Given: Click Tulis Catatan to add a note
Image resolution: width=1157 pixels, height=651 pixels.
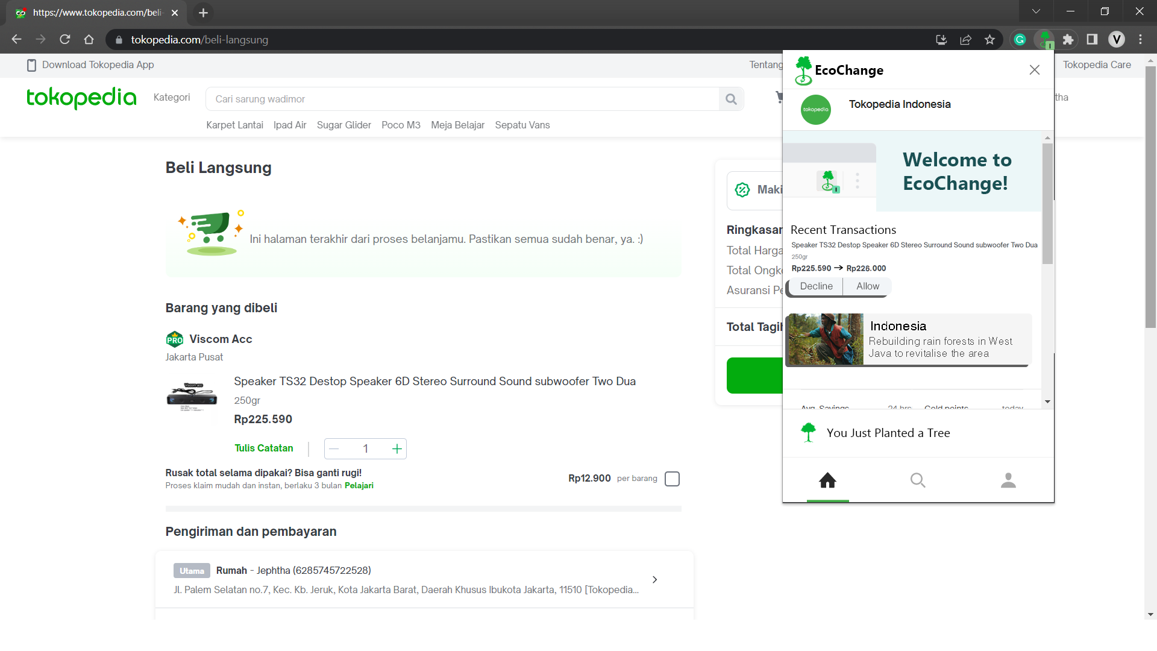Looking at the screenshot, I should (264, 448).
